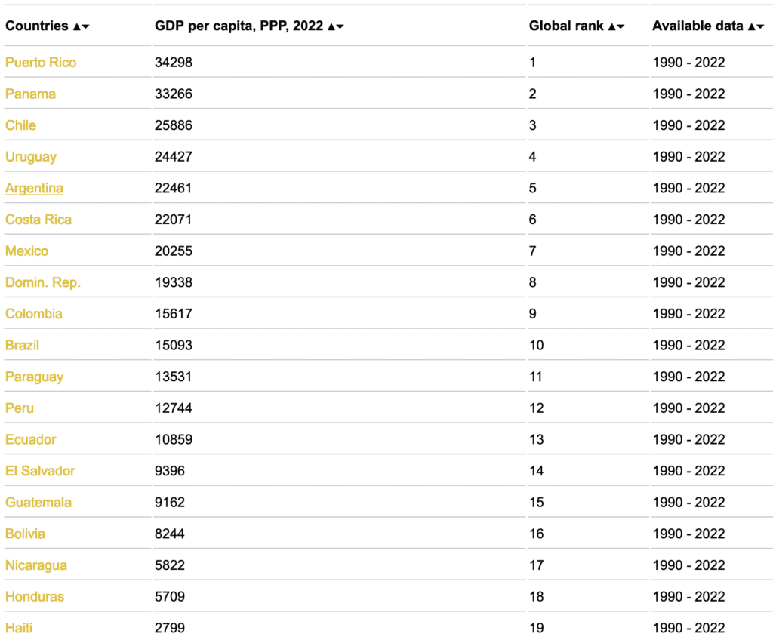Sort table by Countries column arrows
The height and width of the screenshot is (640, 773).
click(x=81, y=26)
